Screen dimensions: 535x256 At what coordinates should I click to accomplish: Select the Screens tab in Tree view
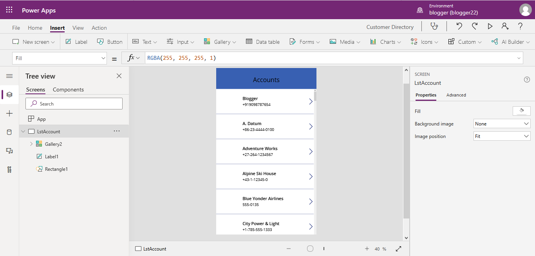36,90
